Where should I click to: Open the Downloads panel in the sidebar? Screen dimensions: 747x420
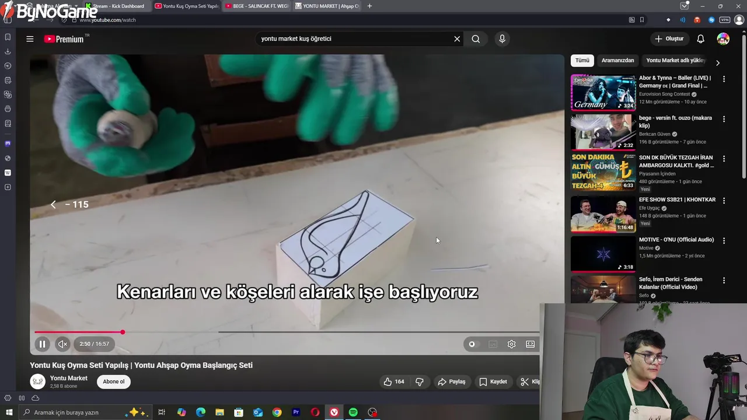click(8, 51)
